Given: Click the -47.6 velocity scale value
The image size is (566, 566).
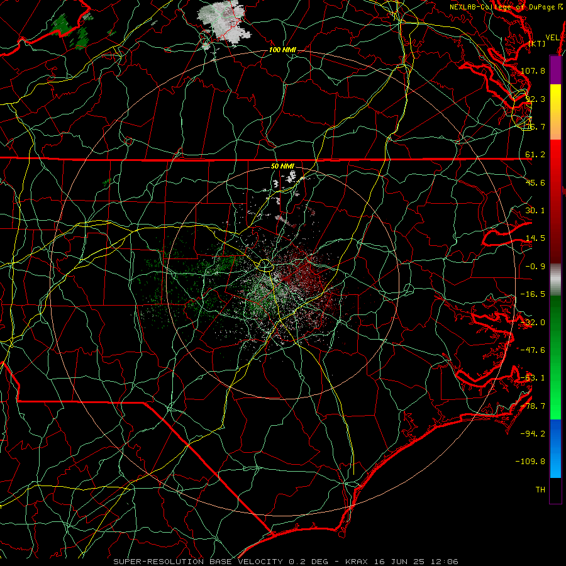Looking at the screenshot, I should pyautogui.click(x=533, y=350).
